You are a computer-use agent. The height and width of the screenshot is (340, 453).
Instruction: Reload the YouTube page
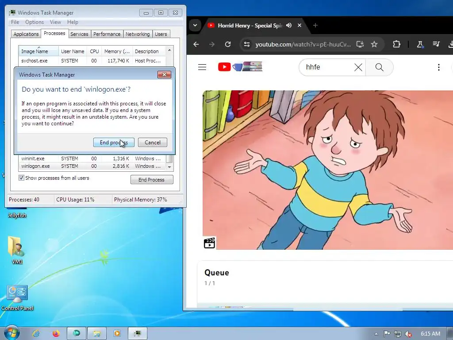point(228,44)
